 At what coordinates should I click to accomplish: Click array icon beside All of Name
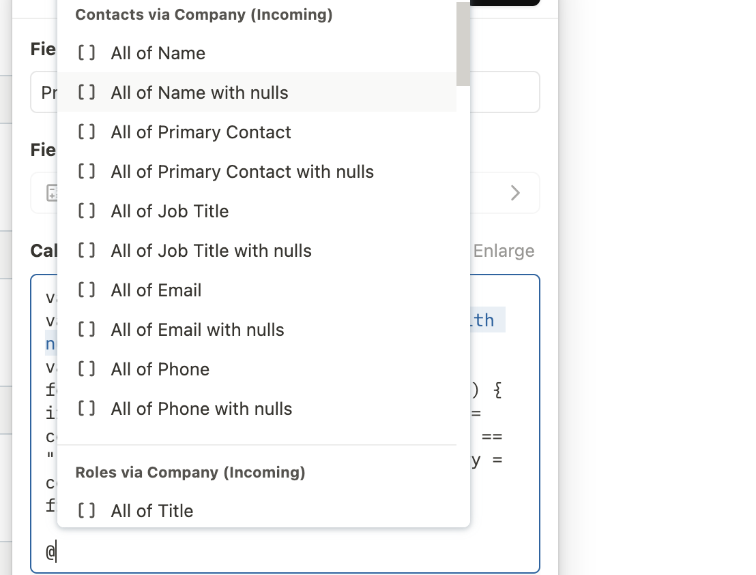87,52
